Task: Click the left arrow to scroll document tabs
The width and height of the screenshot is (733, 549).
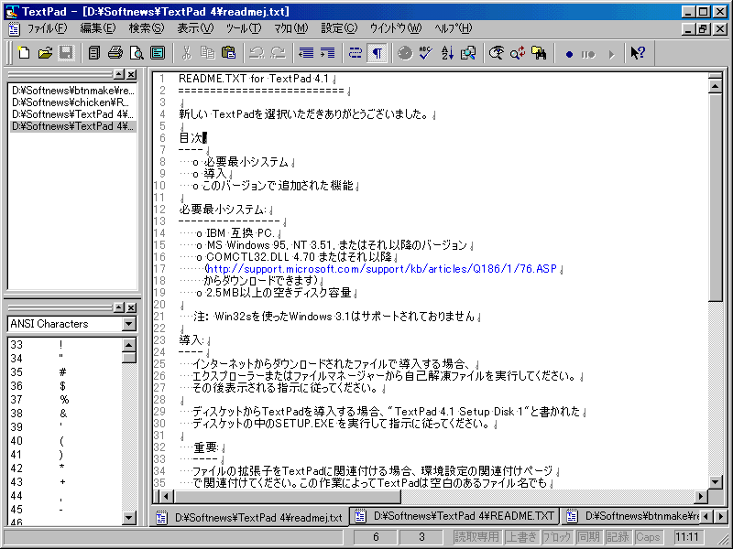Action: pyautogui.click(x=706, y=516)
